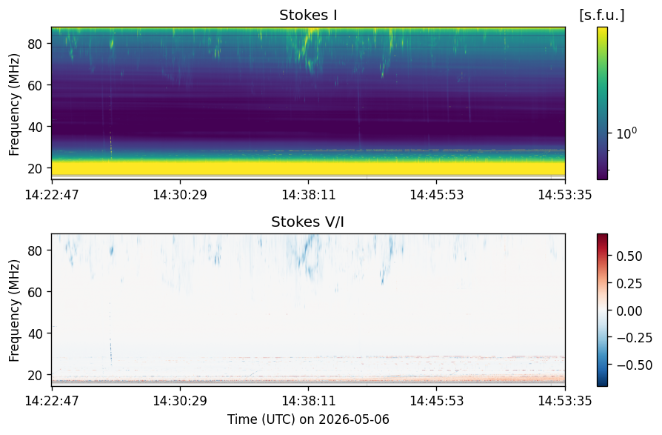Click the 60 MHz tick on the lower plot
The image size is (662, 435).
(35, 292)
